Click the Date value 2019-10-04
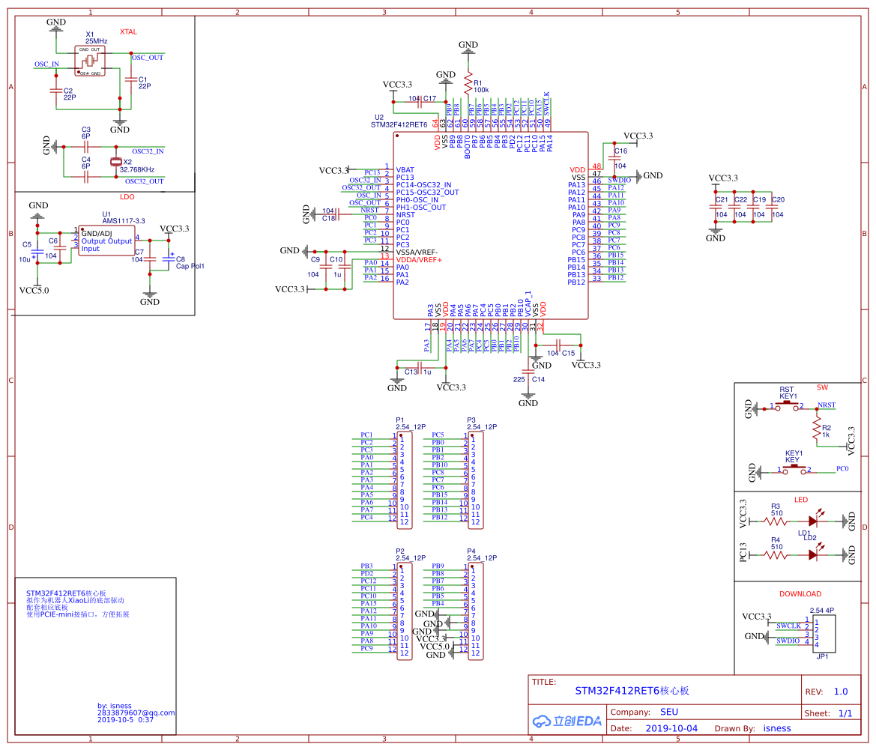876x750 pixels. pyautogui.click(x=671, y=728)
